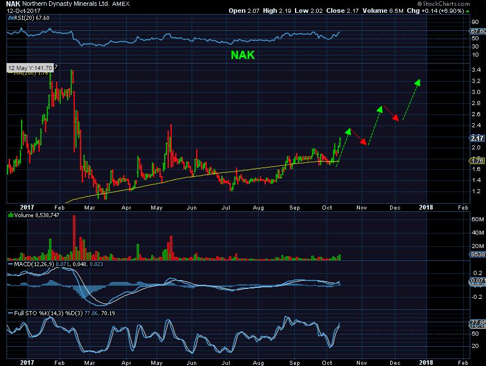The height and width of the screenshot is (366, 486).
Task: Click "2.4" on the price axis
Action: [x=475, y=125]
